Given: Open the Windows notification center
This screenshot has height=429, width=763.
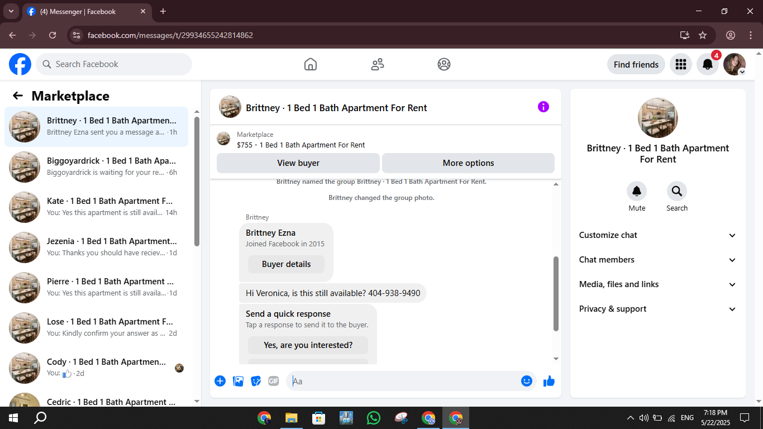Looking at the screenshot, I should pos(745,418).
